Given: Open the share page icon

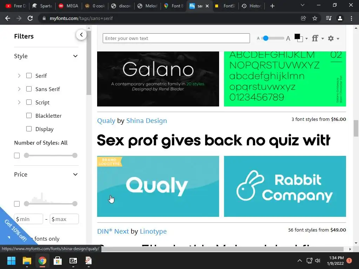Looking at the screenshot, I should [303, 18].
